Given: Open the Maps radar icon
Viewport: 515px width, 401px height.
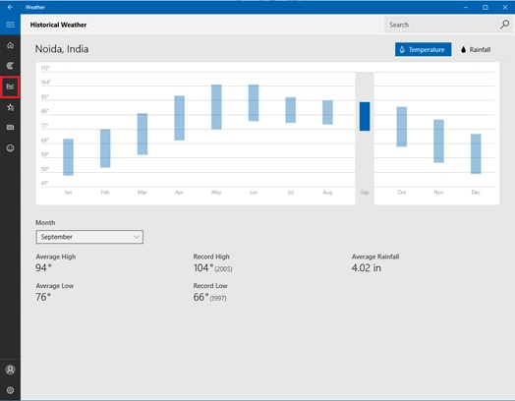Looking at the screenshot, I should [x=10, y=66].
